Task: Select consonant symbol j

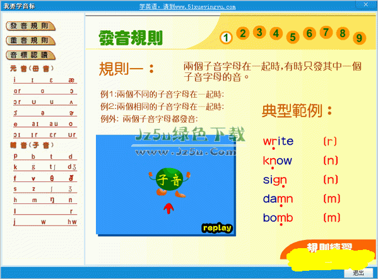Action: coord(15,222)
